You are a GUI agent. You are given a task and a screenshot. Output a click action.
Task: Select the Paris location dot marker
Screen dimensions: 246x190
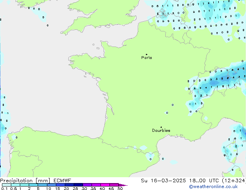point(147,54)
